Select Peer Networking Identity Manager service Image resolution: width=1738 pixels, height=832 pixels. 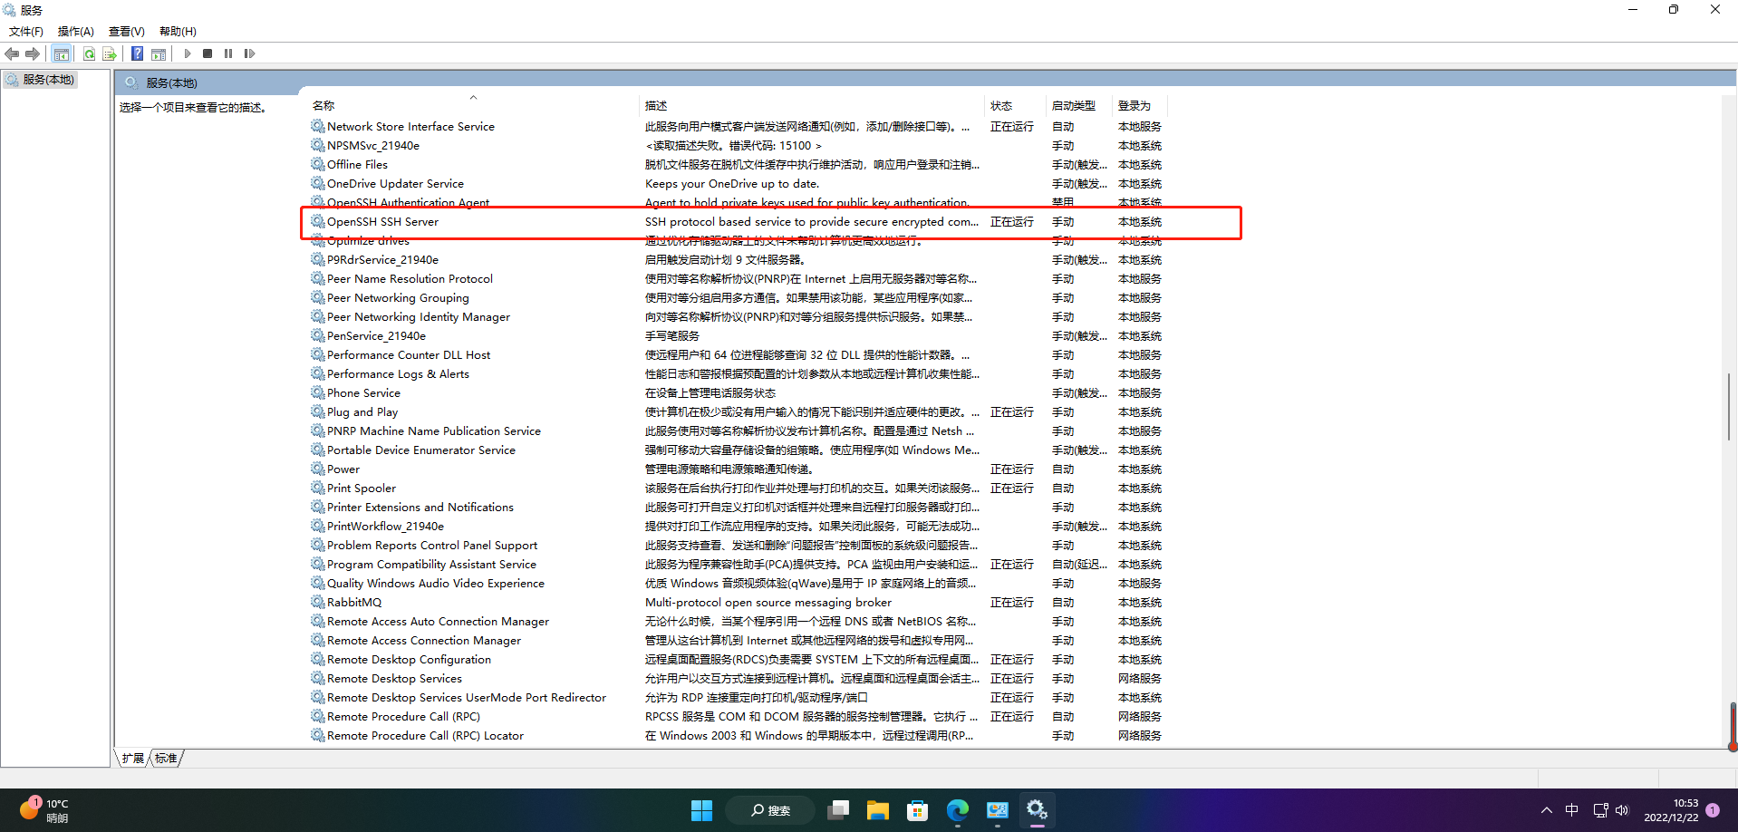tap(737, 316)
